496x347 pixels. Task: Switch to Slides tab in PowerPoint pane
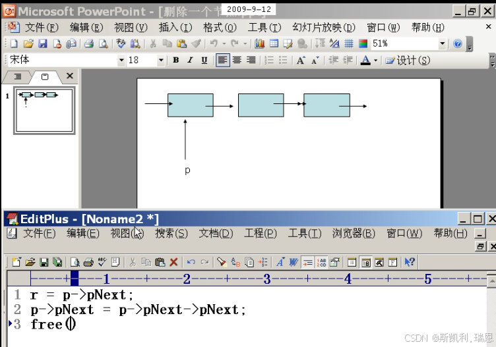pos(45,77)
